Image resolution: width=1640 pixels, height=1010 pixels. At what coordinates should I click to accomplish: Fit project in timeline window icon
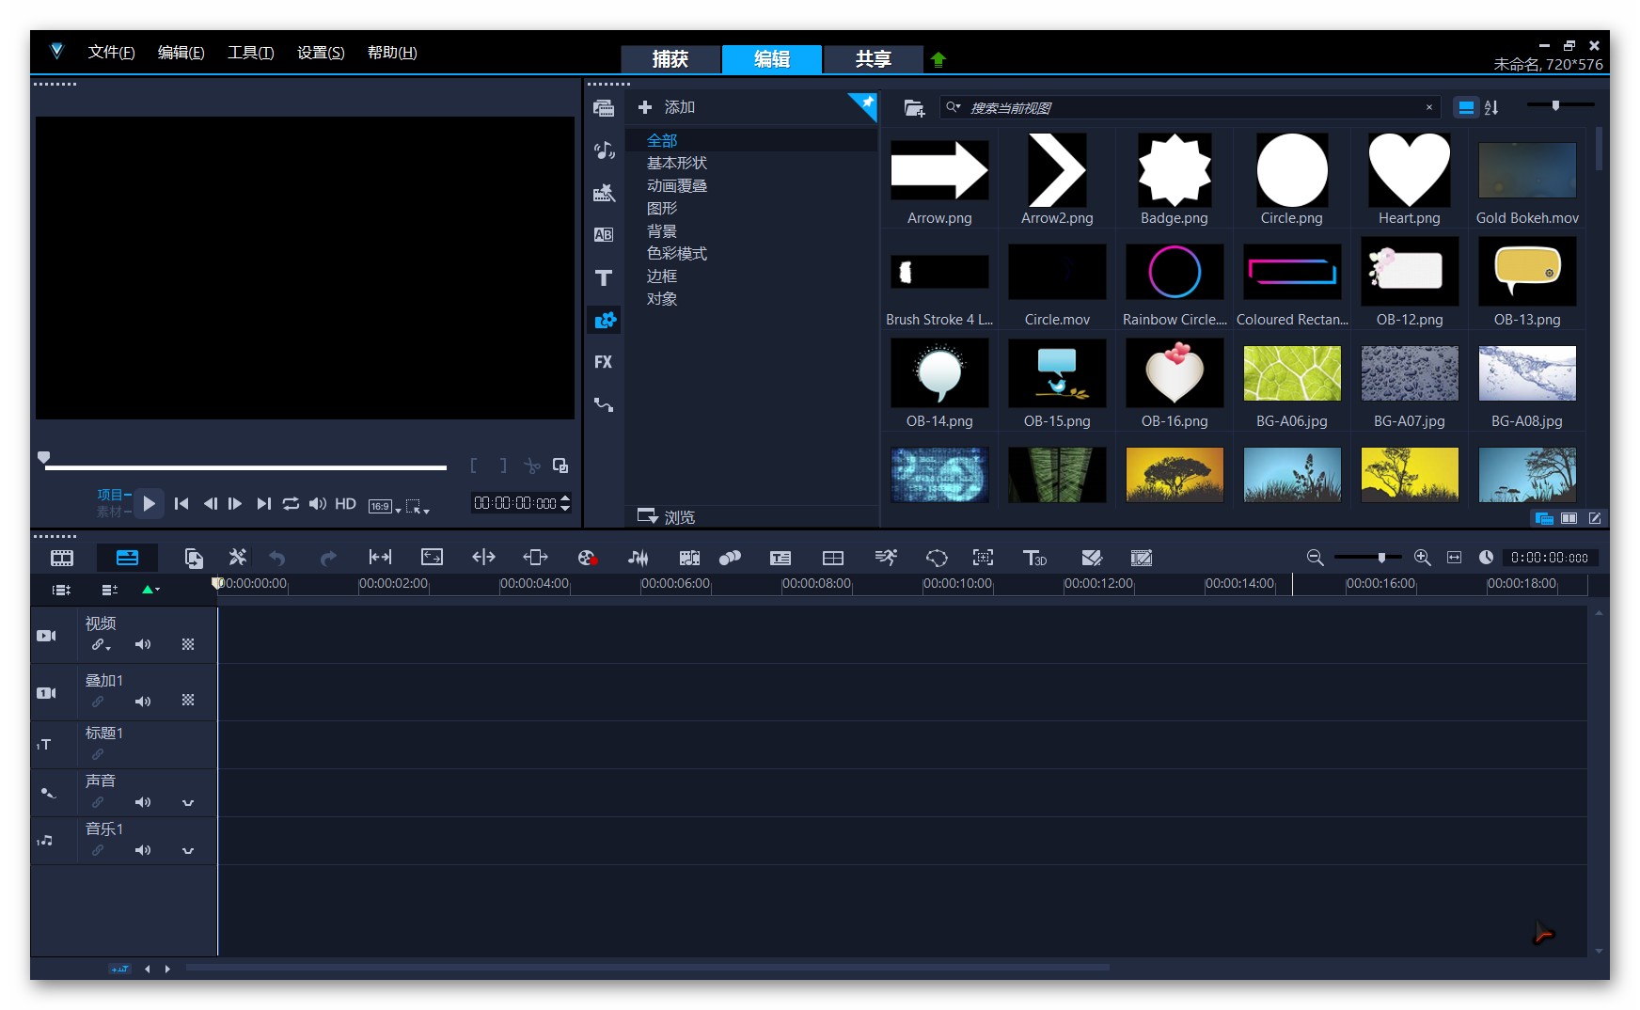pos(1455,558)
